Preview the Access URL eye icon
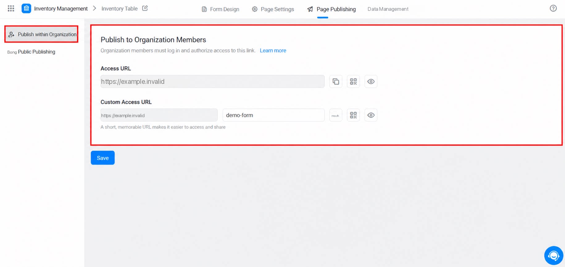Screen dimensions: 565x267 371,81
